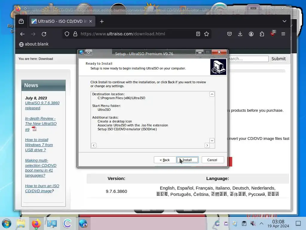Click the uBlock Origin extension icon

tap(273, 34)
